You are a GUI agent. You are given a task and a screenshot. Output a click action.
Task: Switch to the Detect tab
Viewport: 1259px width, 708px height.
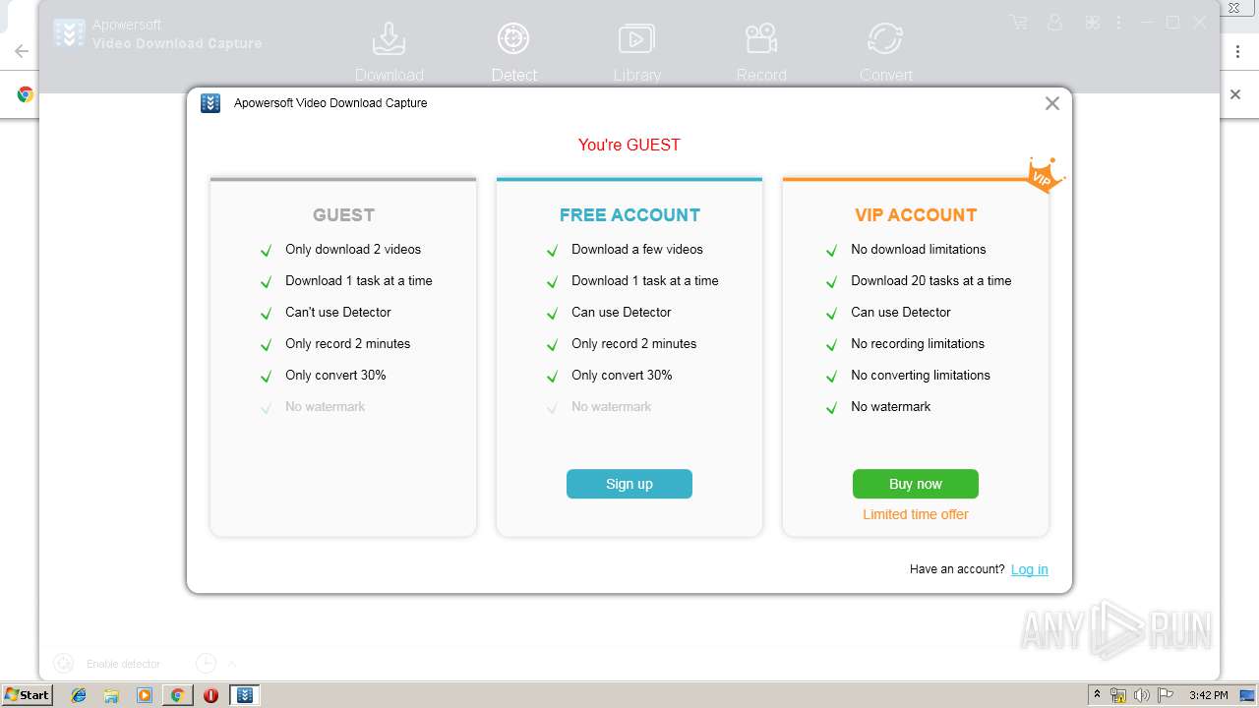[513, 52]
